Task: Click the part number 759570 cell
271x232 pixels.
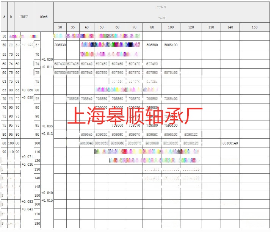Action: pos(135,125)
